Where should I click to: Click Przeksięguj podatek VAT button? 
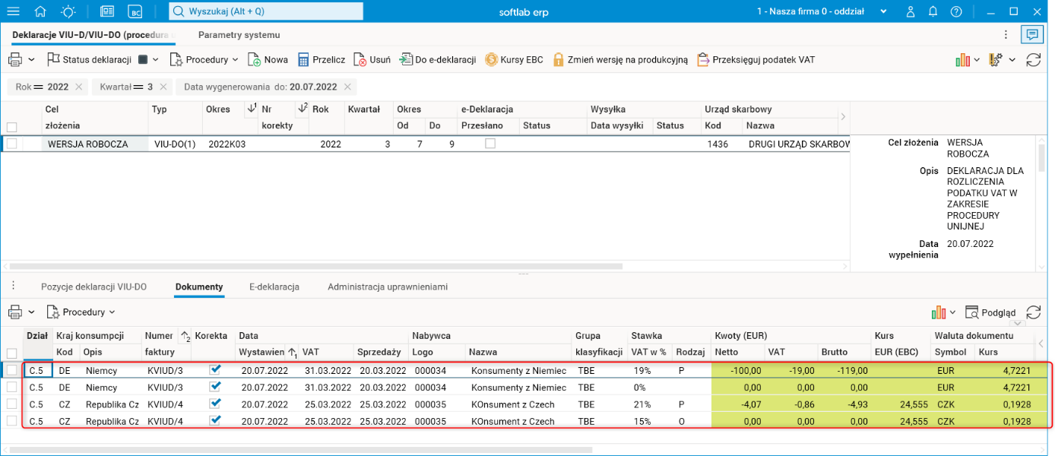tap(756, 59)
